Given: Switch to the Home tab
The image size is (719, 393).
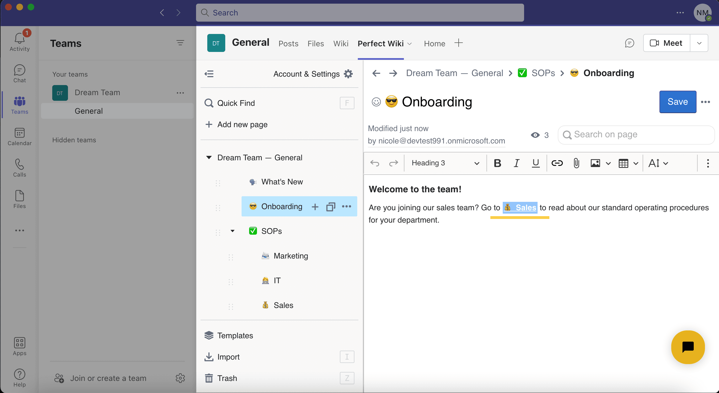Looking at the screenshot, I should [x=434, y=44].
